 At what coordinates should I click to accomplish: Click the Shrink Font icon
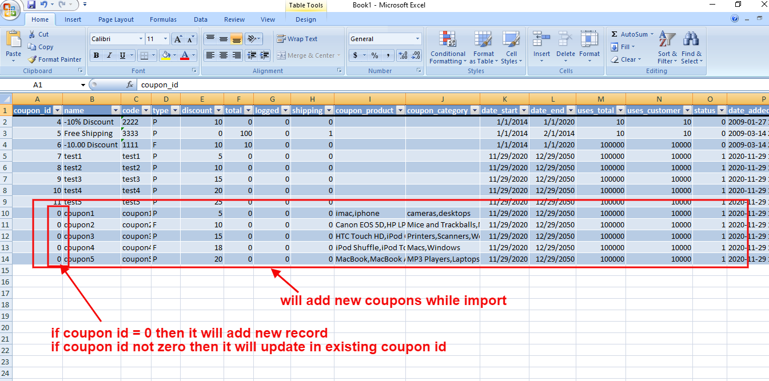tap(190, 39)
